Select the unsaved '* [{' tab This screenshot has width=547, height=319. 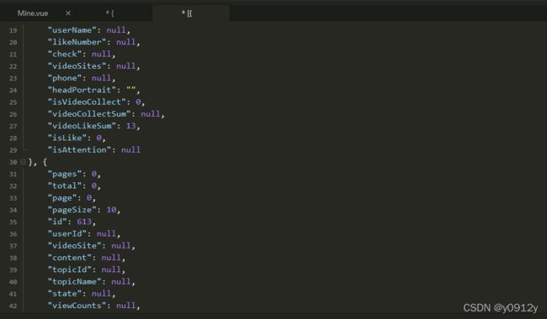click(x=187, y=13)
